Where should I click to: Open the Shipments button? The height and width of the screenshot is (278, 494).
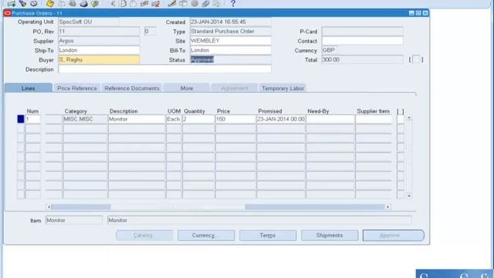(330, 236)
